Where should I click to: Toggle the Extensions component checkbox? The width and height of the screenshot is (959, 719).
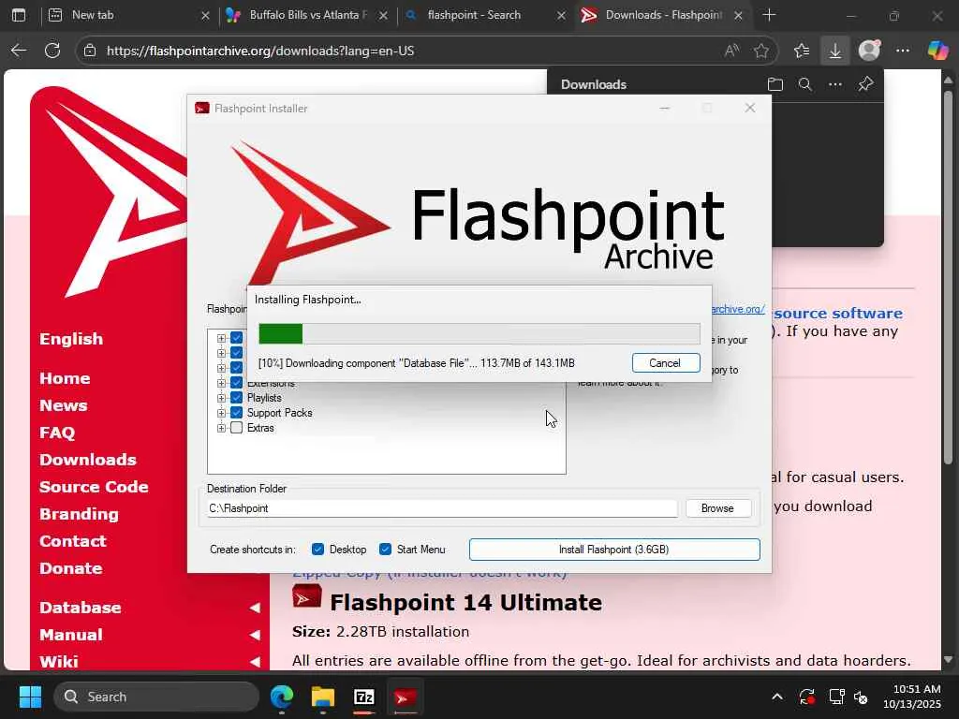pyautogui.click(x=237, y=383)
